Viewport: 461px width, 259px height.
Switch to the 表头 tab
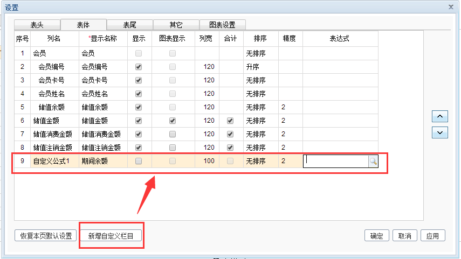pyautogui.click(x=37, y=25)
